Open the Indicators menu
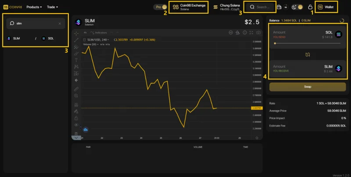This screenshot has height=177, width=351. coord(98,33)
